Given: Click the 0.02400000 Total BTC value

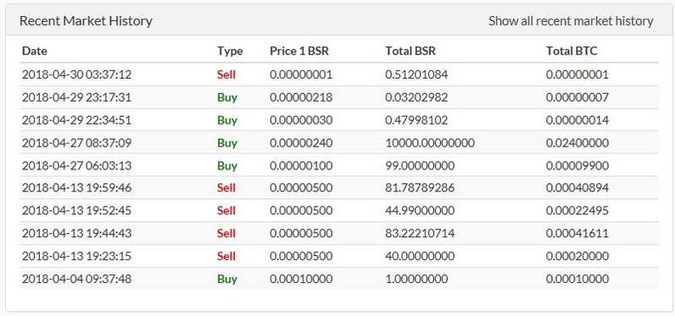Looking at the screenshot, I should 577,142.
